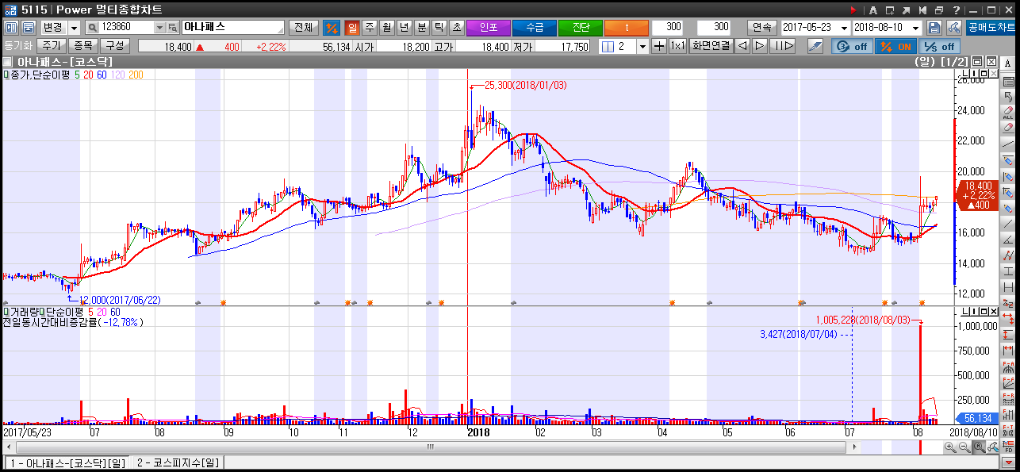The height and width of the screenshot is (472, 1020).
Task: Click the horizontal chart scrollbar thumb
Action: point(431,447)
